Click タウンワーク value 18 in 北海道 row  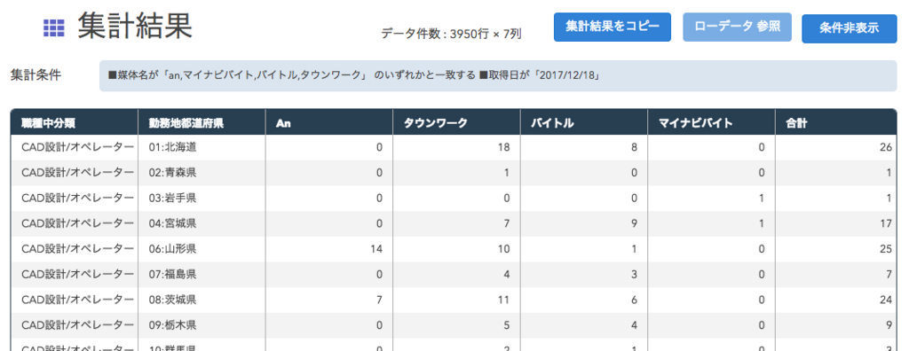504,147
